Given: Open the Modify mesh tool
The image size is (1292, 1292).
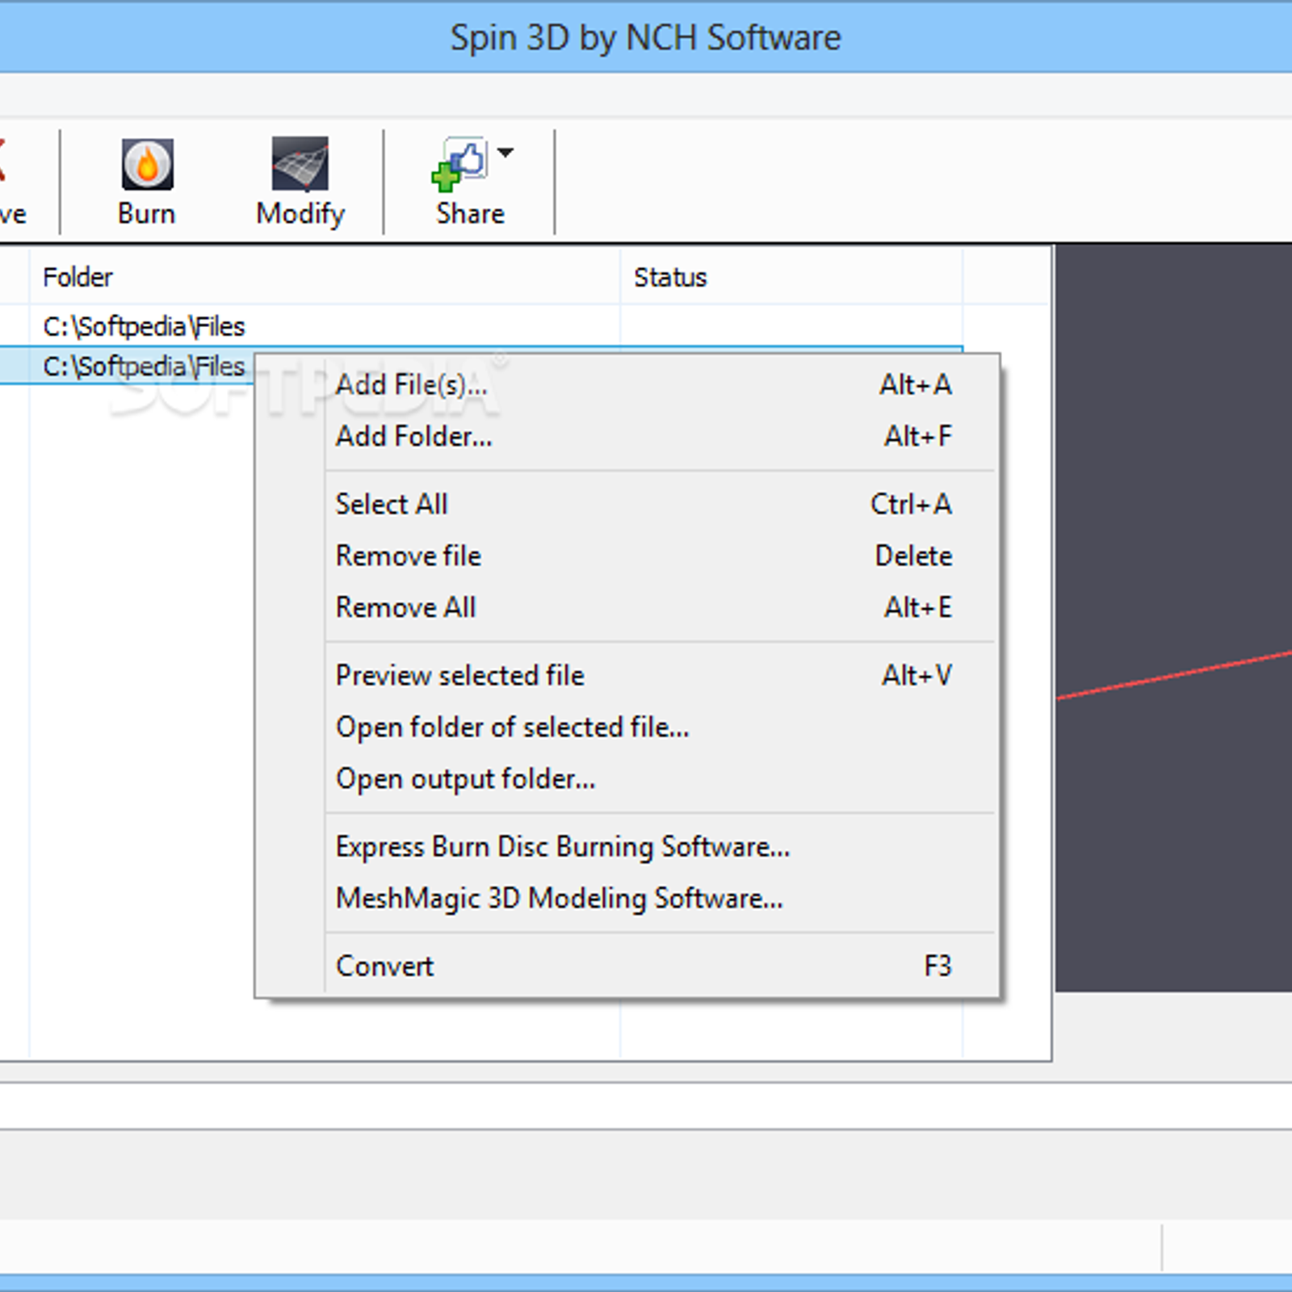Looking at the screenshot, I should tap(300, 182).
